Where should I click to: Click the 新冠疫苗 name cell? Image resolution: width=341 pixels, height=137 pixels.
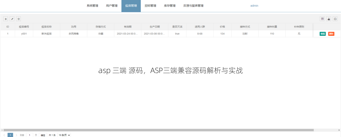pos(46,34)
